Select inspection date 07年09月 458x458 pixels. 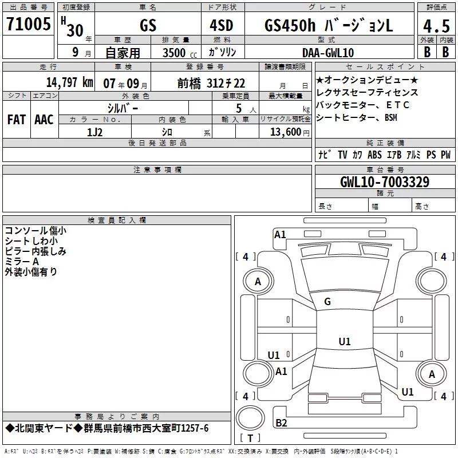point(125,84)
